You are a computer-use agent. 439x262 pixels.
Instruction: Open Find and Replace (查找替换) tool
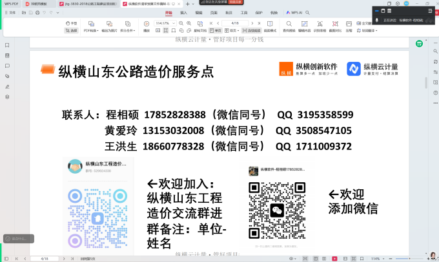pyautogui.click(x=289, y=27)
